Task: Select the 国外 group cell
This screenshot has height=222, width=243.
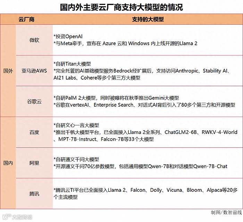Action: 8,71
